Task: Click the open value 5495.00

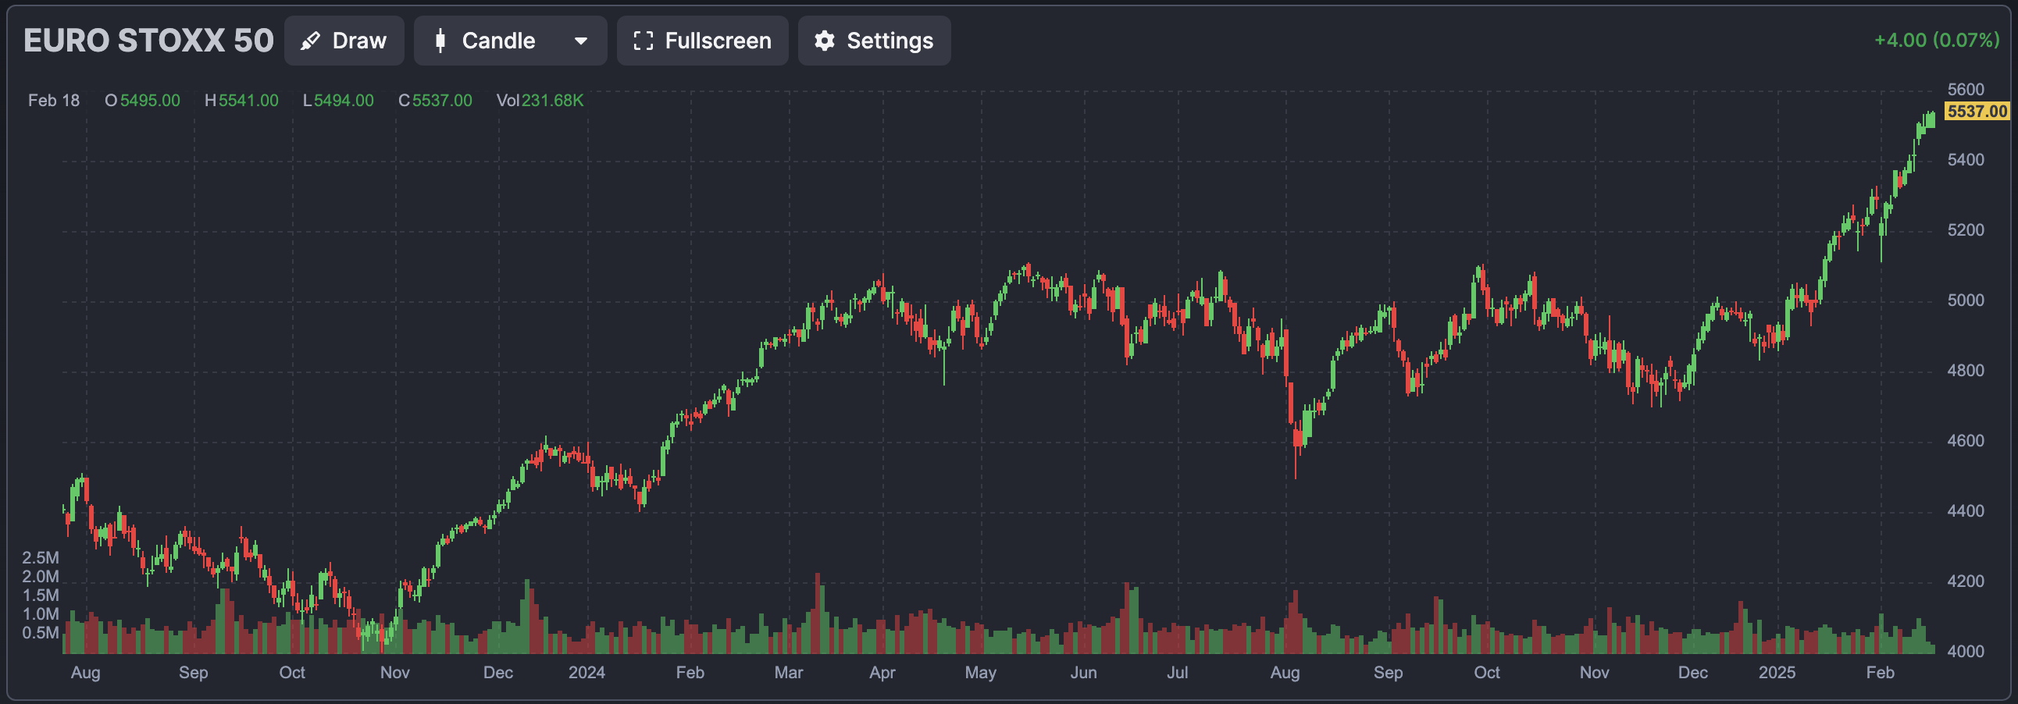Action: pyautogui.click(x=150, y=100)
